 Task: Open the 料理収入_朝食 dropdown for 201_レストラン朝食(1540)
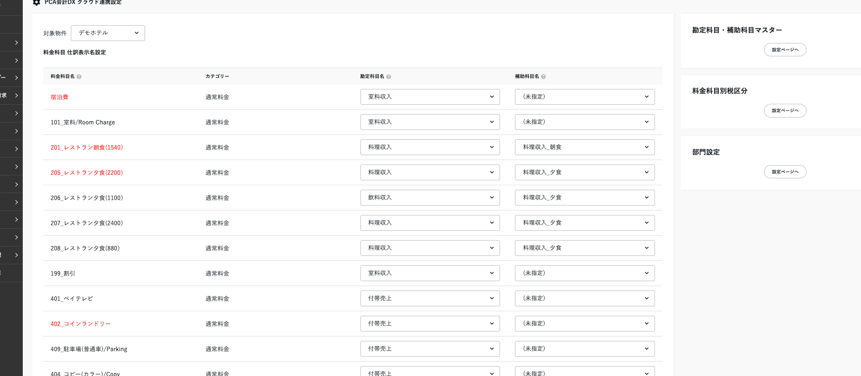tap(585, 147)
